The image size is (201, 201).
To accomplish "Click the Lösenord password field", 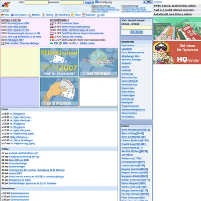I will click(x=72, y=3).
